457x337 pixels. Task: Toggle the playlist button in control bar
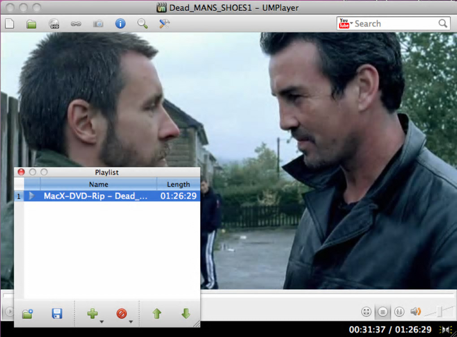point(383,311)
